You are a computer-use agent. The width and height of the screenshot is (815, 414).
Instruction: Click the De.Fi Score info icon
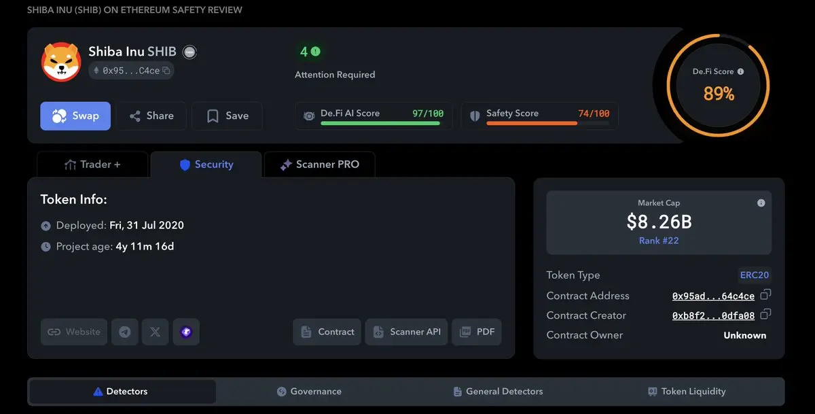point(740,71)
